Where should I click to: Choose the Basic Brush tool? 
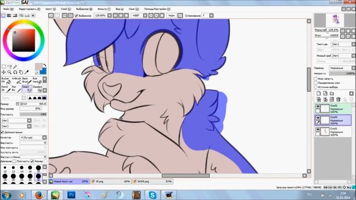pos(27,81)
